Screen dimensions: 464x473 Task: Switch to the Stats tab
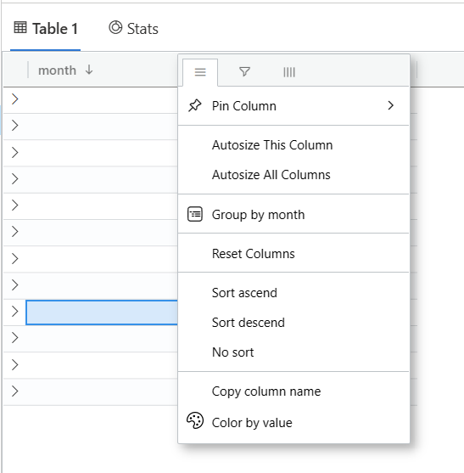coord(133,28)
